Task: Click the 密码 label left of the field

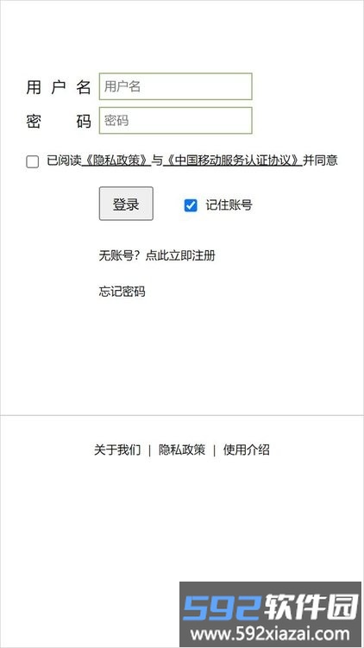Action: (59, 121)
